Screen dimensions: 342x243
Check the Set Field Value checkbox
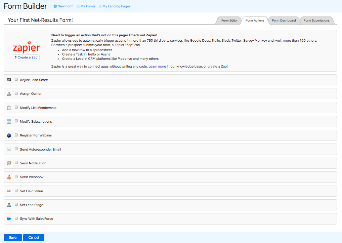(16, 191)
